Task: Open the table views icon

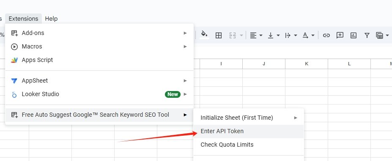Action: [x=379, y=35]
